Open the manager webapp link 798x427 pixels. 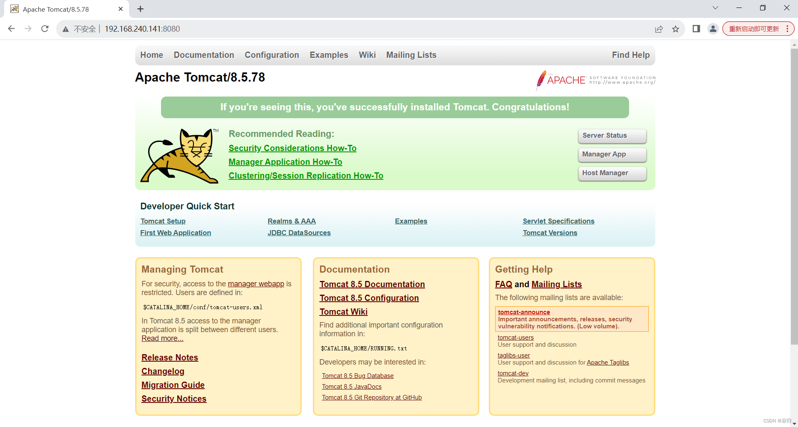pos(256,284)
